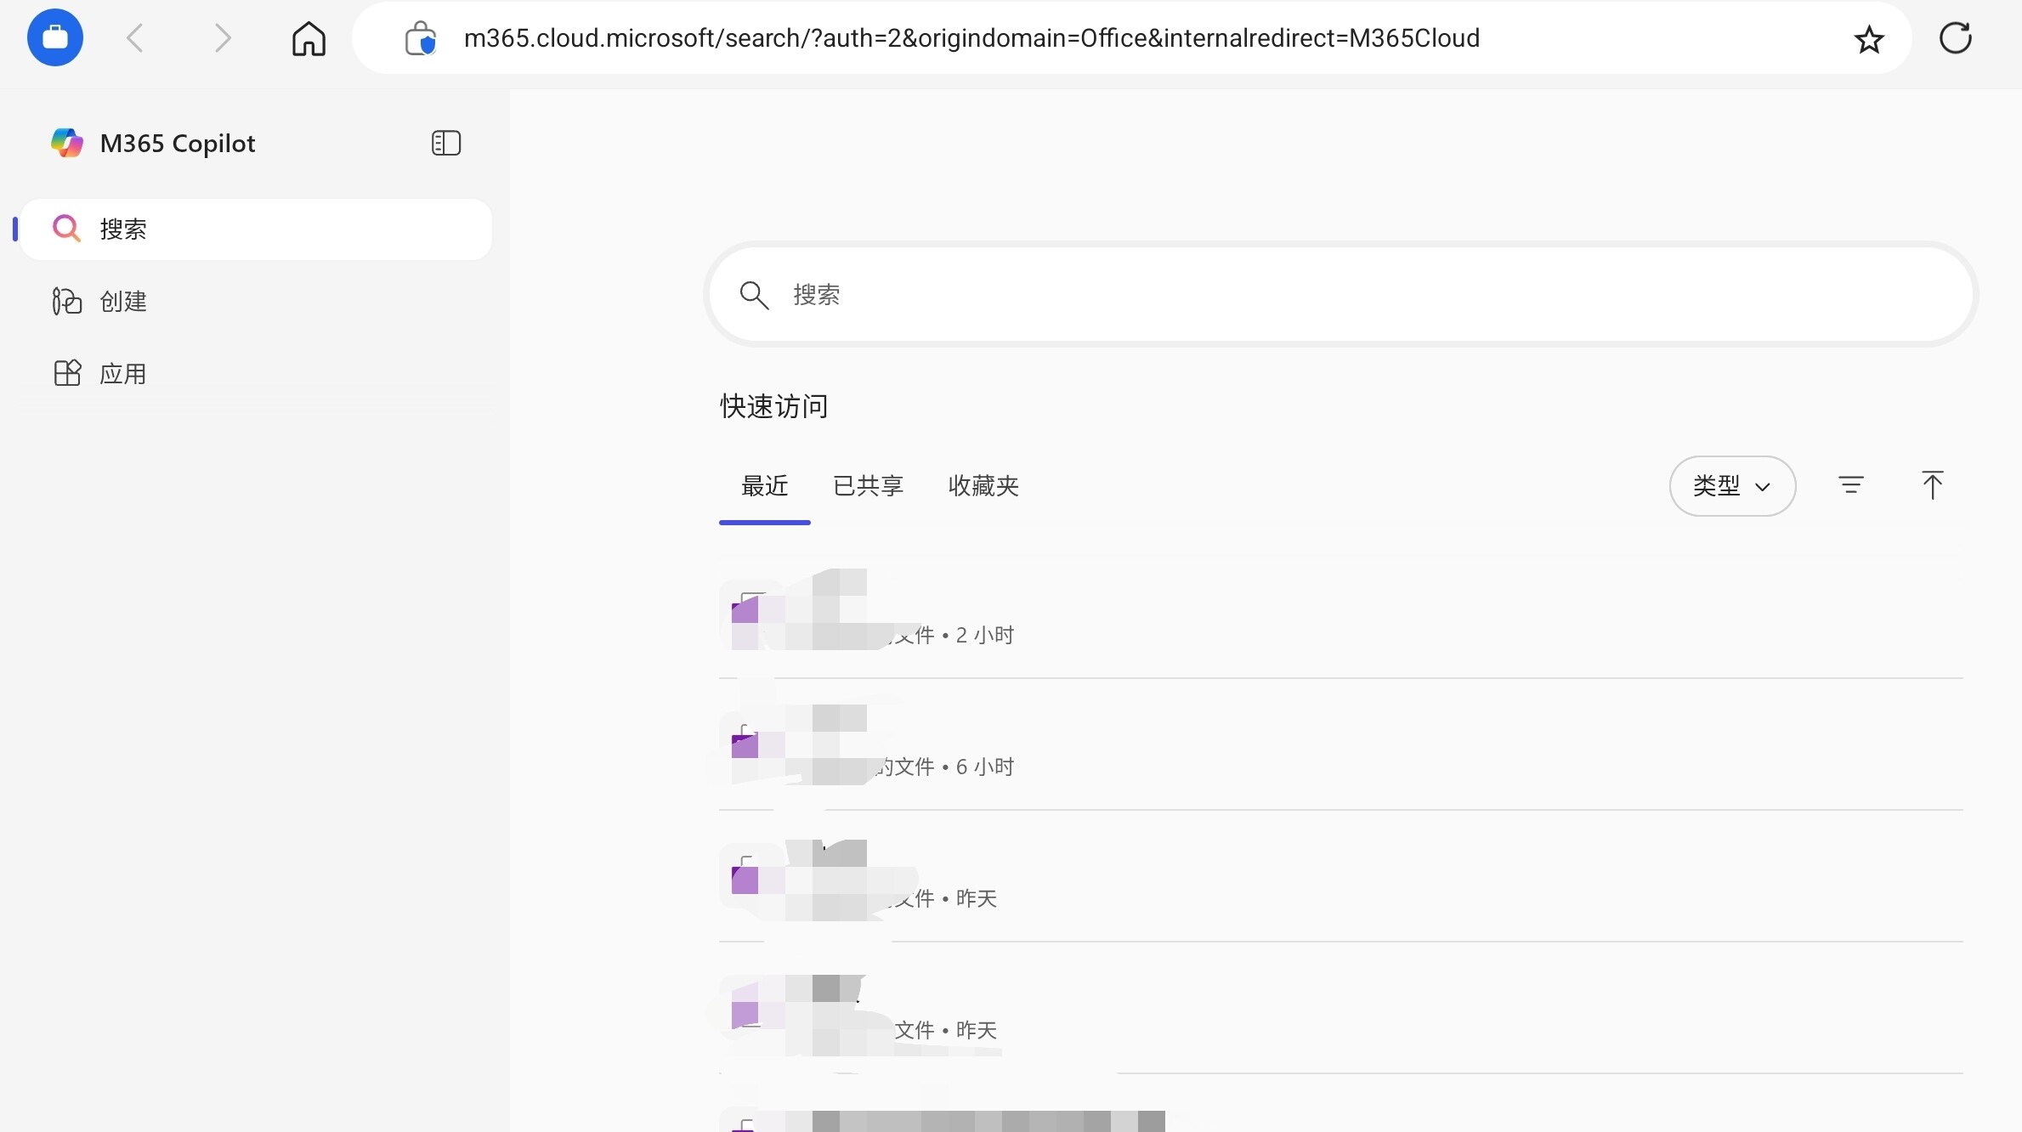Viewport: 2022px width, 1132px height.
Task: Click the browser back arrow
Action: point(135,38)
